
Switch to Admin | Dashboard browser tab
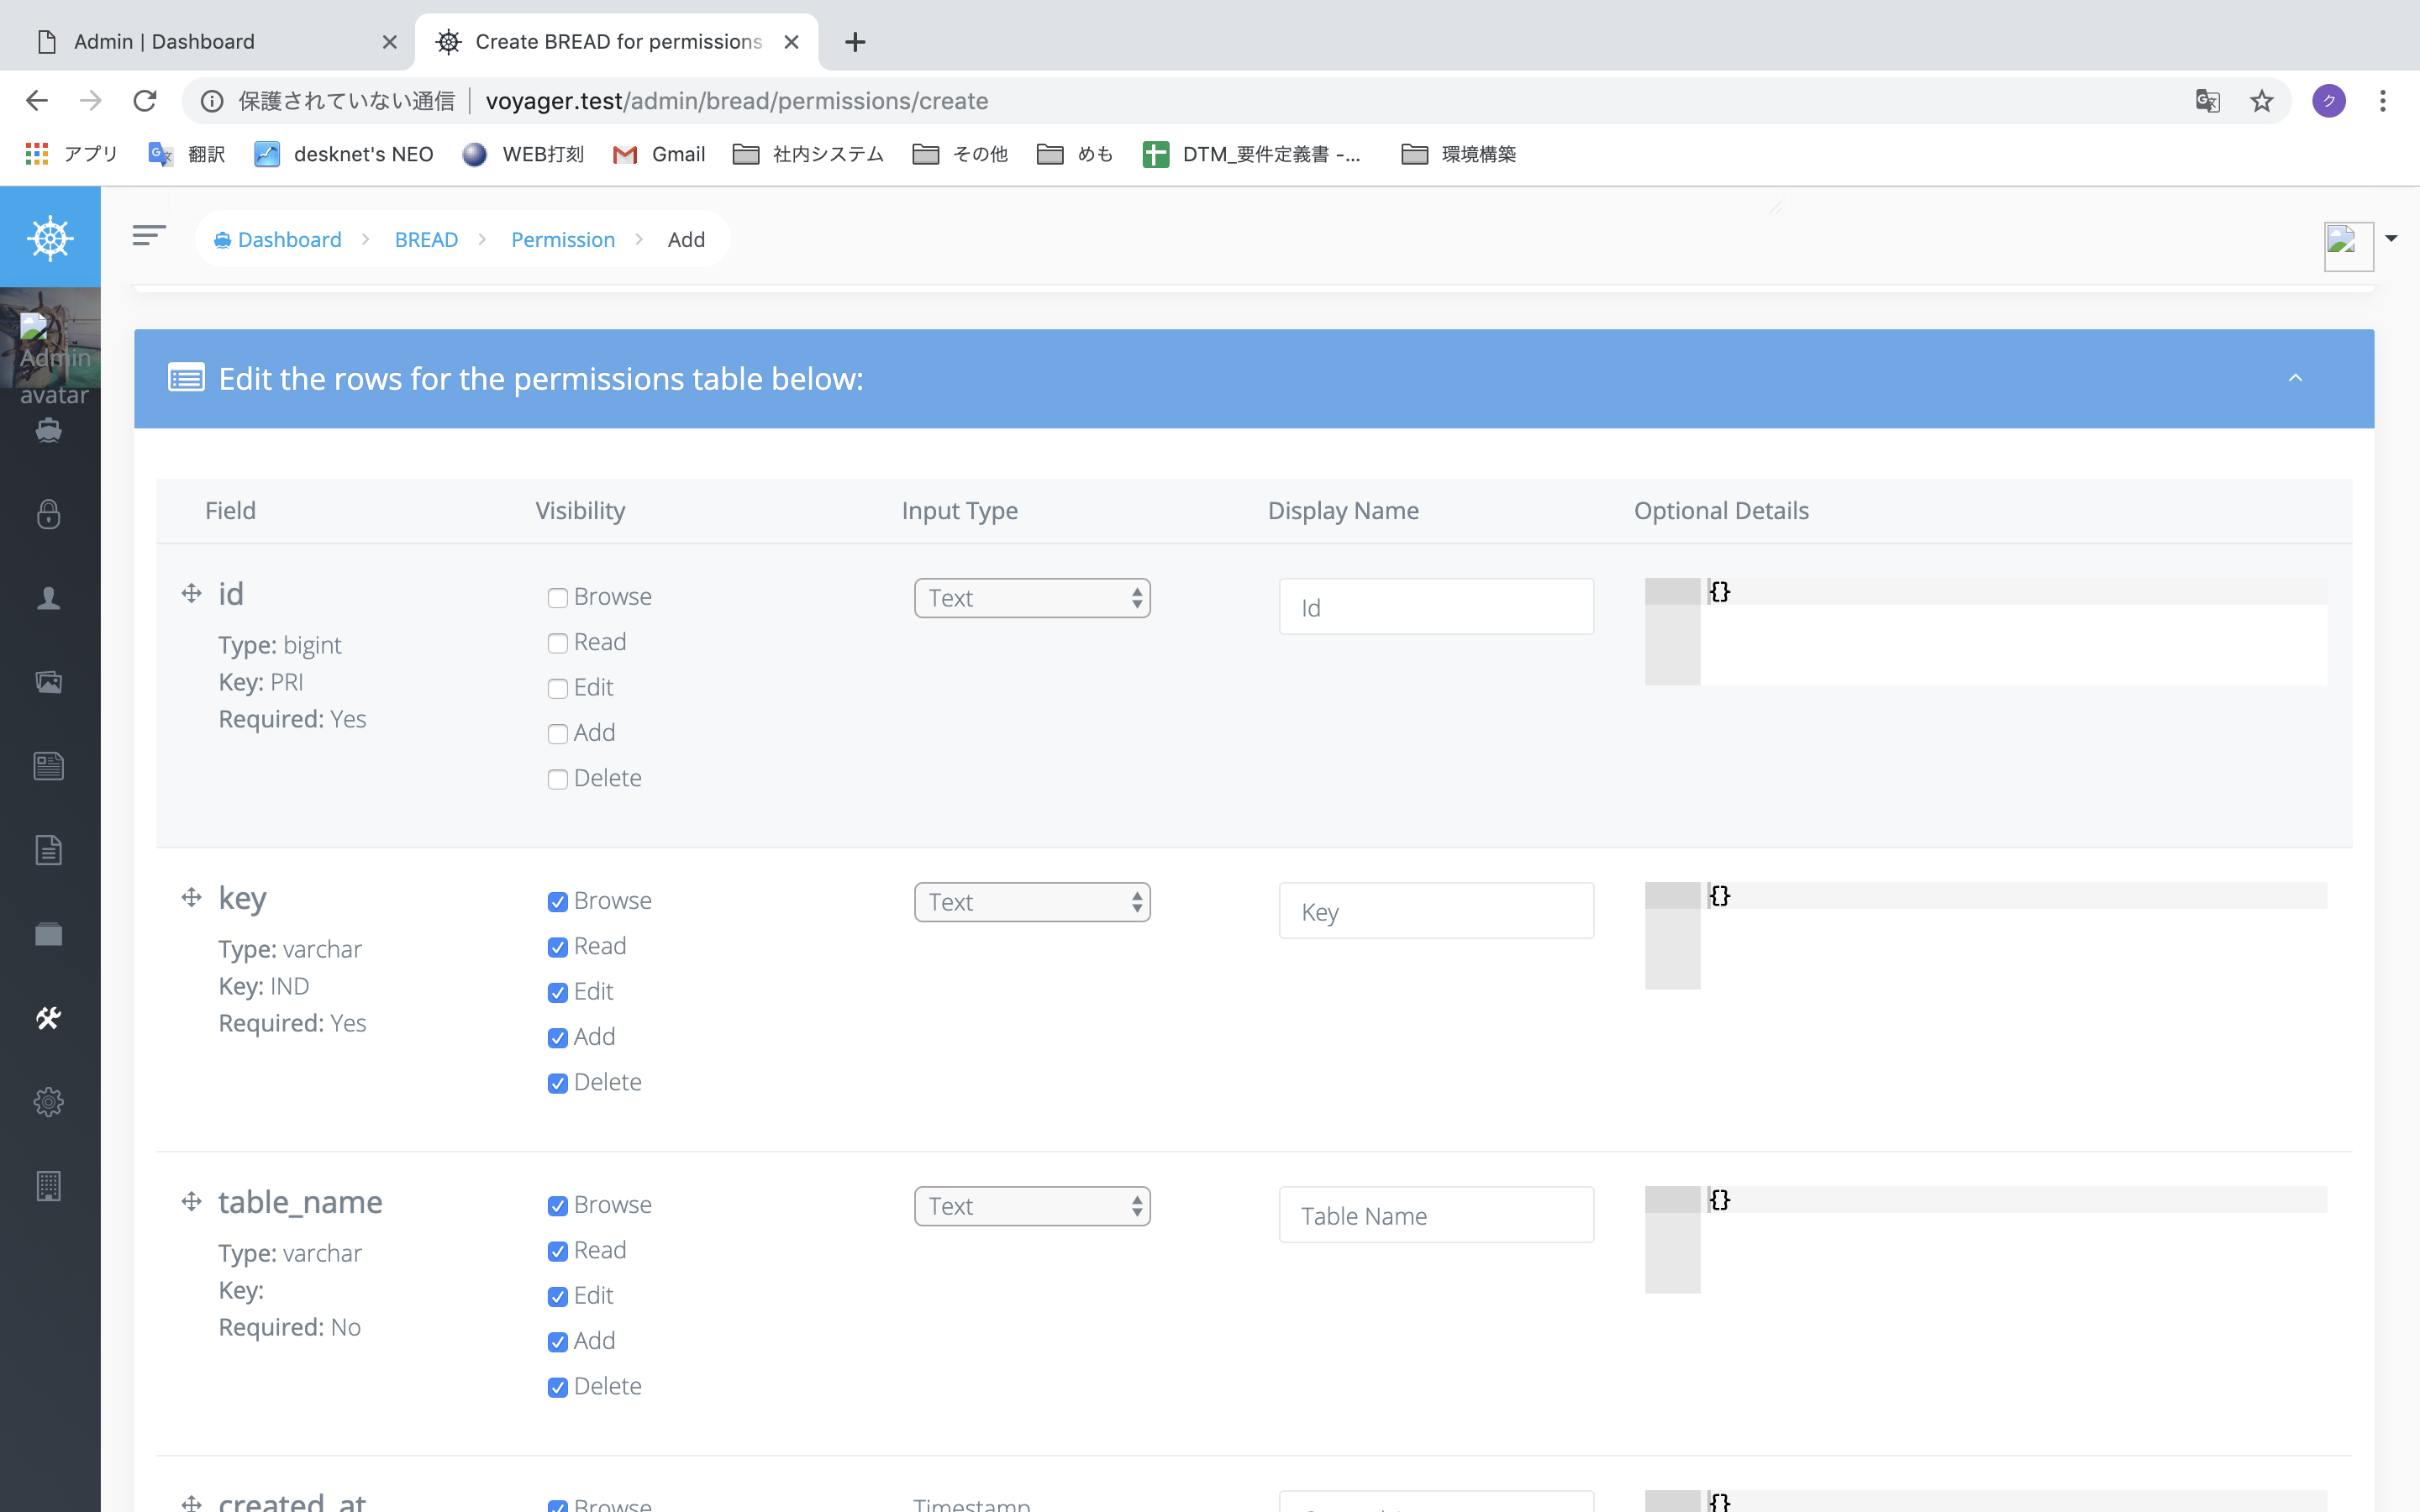pos(165,42)
